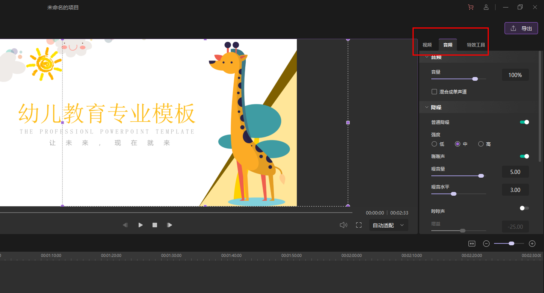Image resolution: width=544 pixels, height=293 pixels.
Task: Click the preview volume speaker icon
Action: pos(343,225)
